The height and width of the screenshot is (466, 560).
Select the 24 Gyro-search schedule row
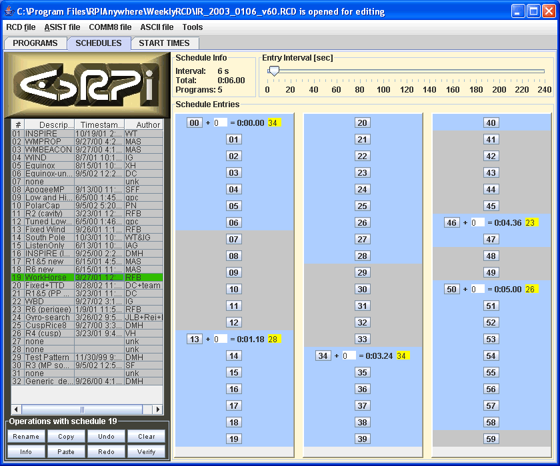click(87, 318)
